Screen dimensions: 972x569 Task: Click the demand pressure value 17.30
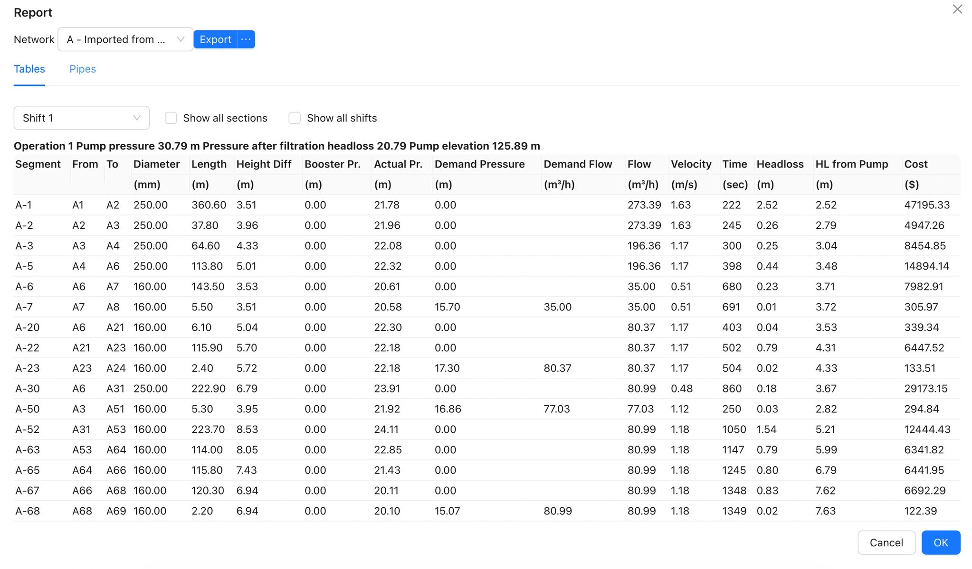coord(447,368)
